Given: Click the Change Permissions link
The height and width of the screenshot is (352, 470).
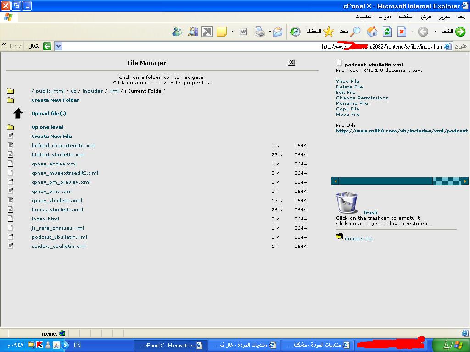Looking at the screenshot, I should click(x=362, y=98).
